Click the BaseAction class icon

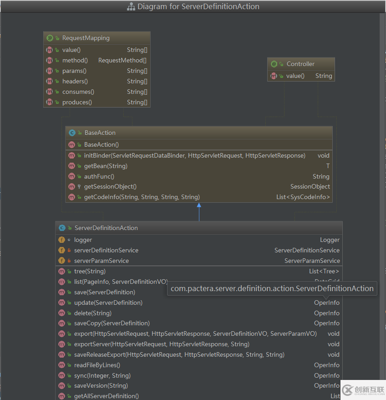point(72,133)
